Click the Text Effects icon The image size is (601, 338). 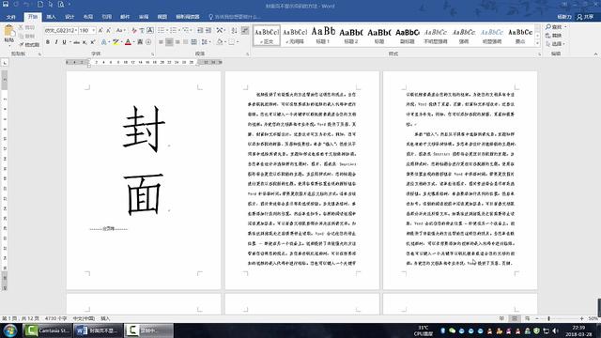coord(104,42)
